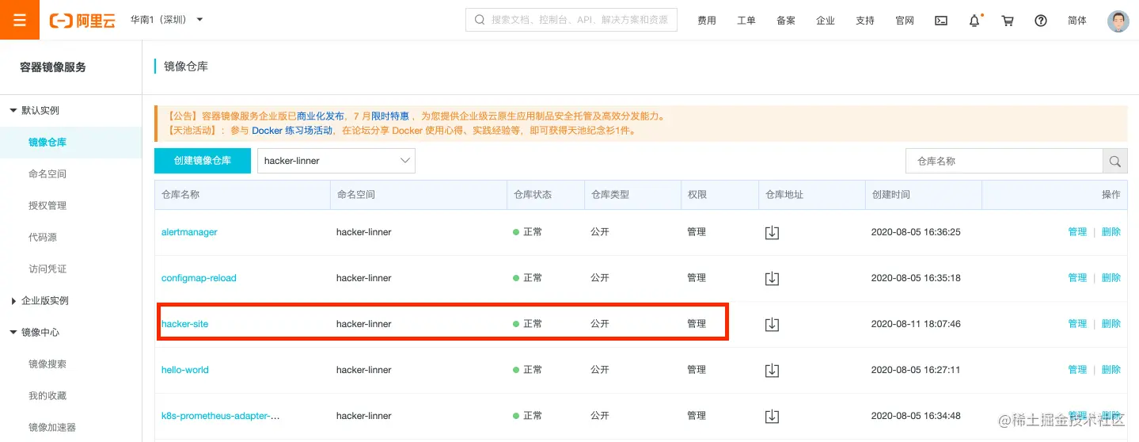Select 代码源 in the sidebar
This screenshot has height=442, width=1139.
(43, 237)
